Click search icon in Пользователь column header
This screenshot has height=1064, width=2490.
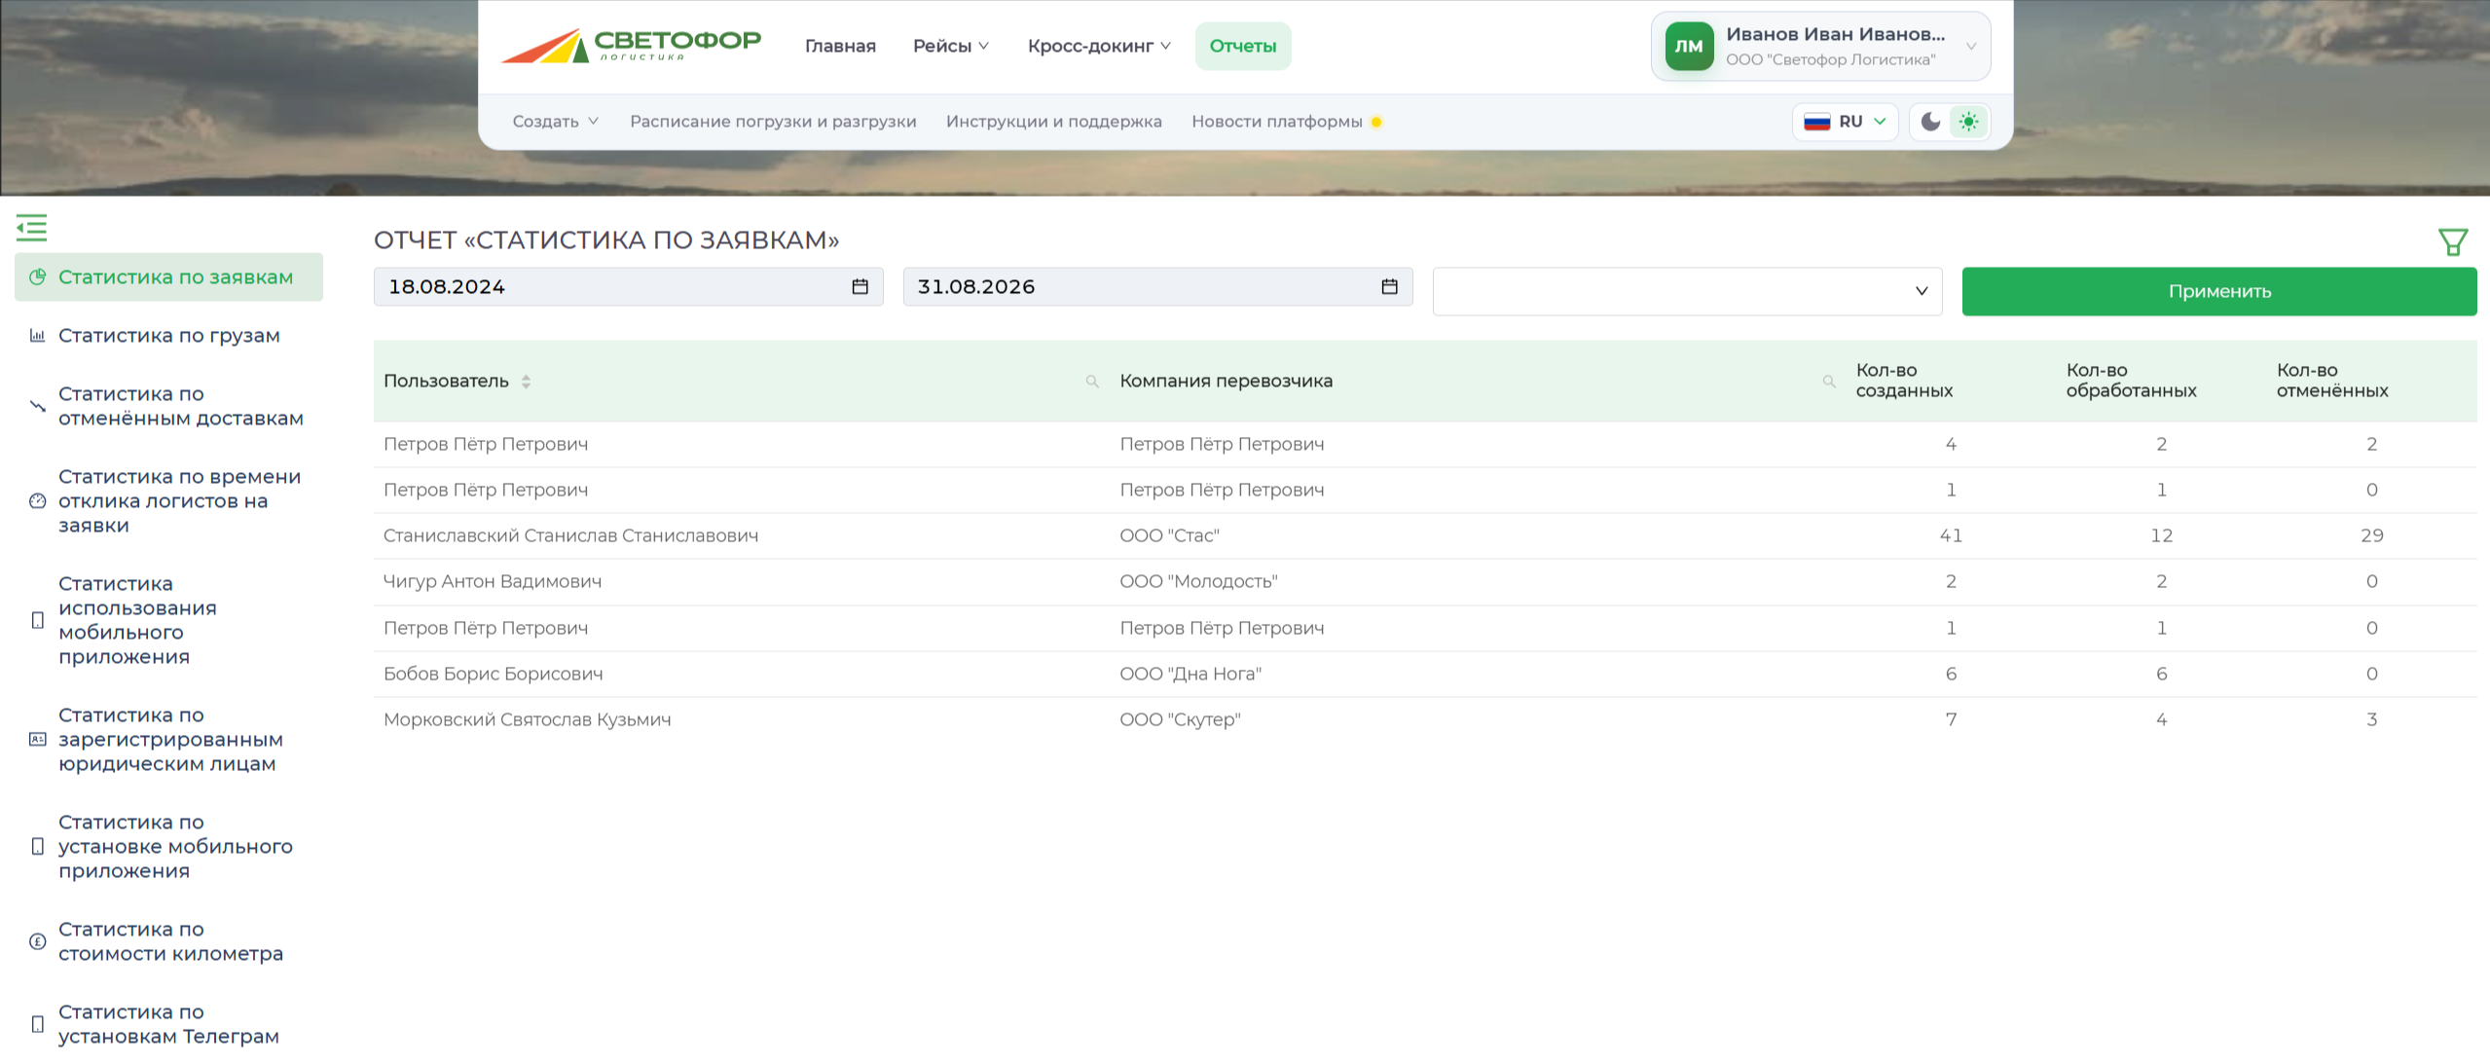coord(1092,382)
